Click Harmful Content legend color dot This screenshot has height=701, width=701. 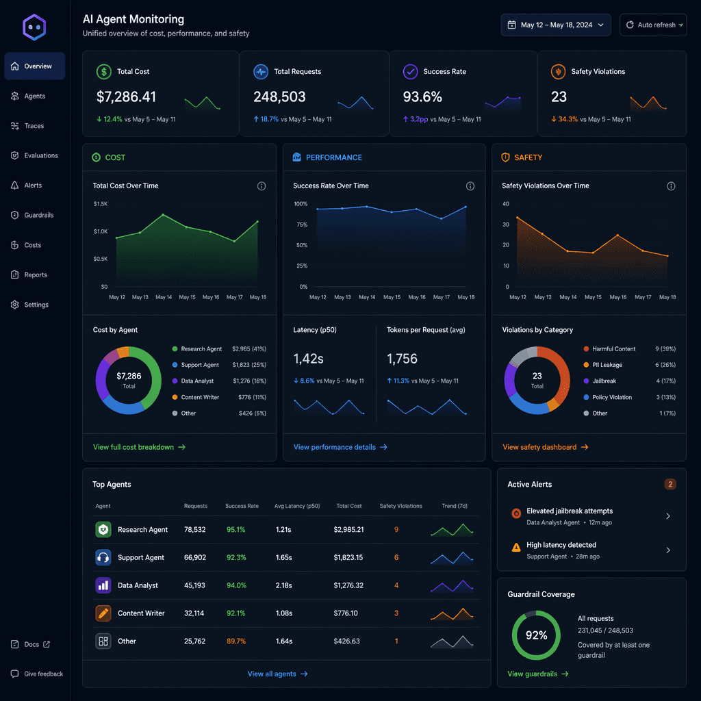pos(586,348)
